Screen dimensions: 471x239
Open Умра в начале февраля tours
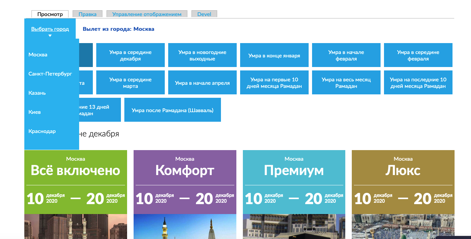point(346,55)
